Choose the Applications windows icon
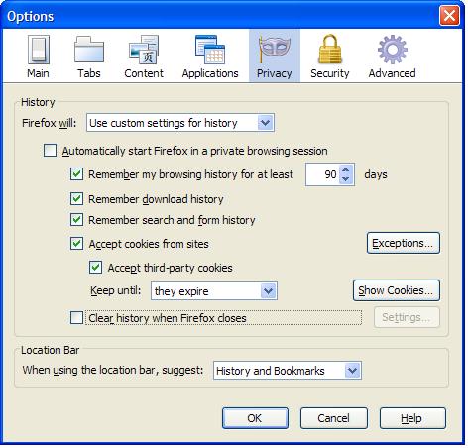 pos(210,50)
